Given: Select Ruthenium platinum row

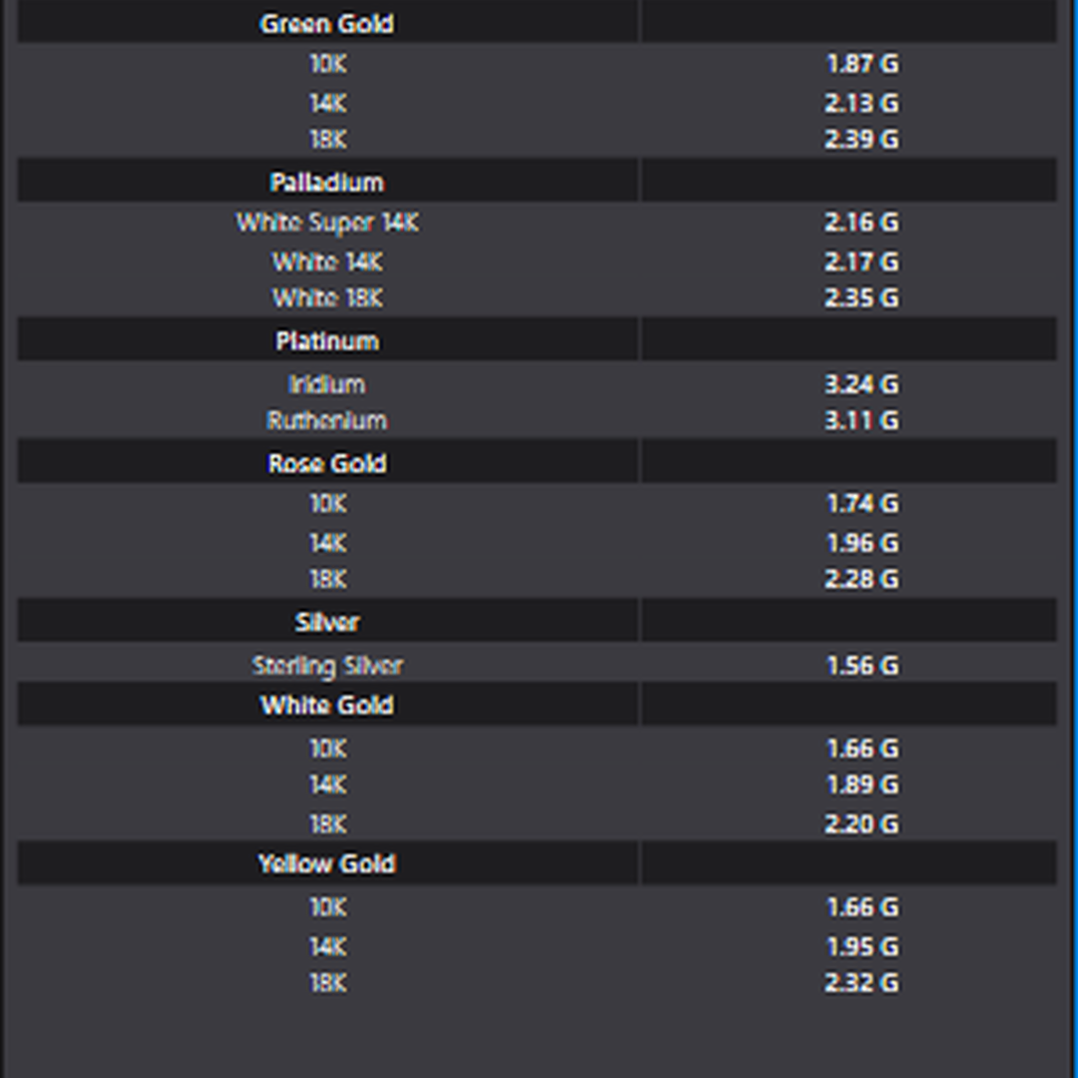Looking at the screenshot, I should (x=326, y=420).
